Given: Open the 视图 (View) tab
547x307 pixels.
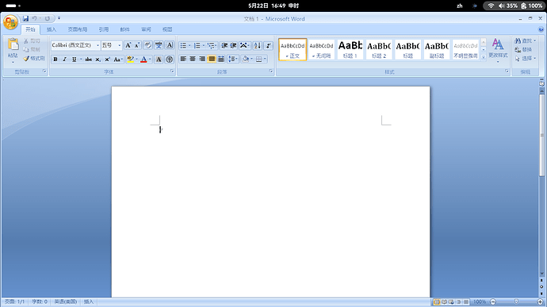Looking at the screenshot, I should click(167, 29).
